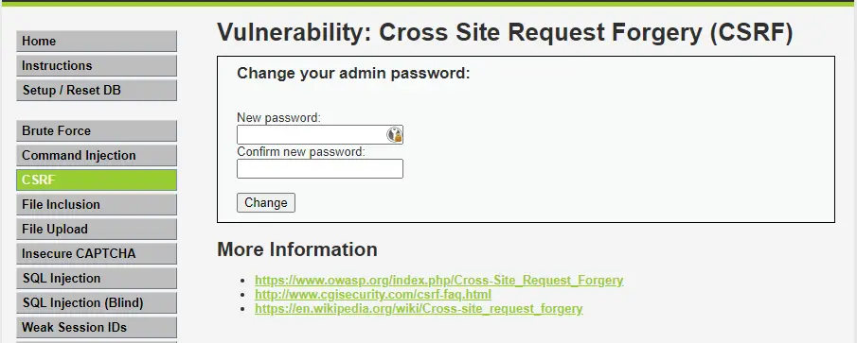Open the Insecure CAPTCHA module

[97, 253]
